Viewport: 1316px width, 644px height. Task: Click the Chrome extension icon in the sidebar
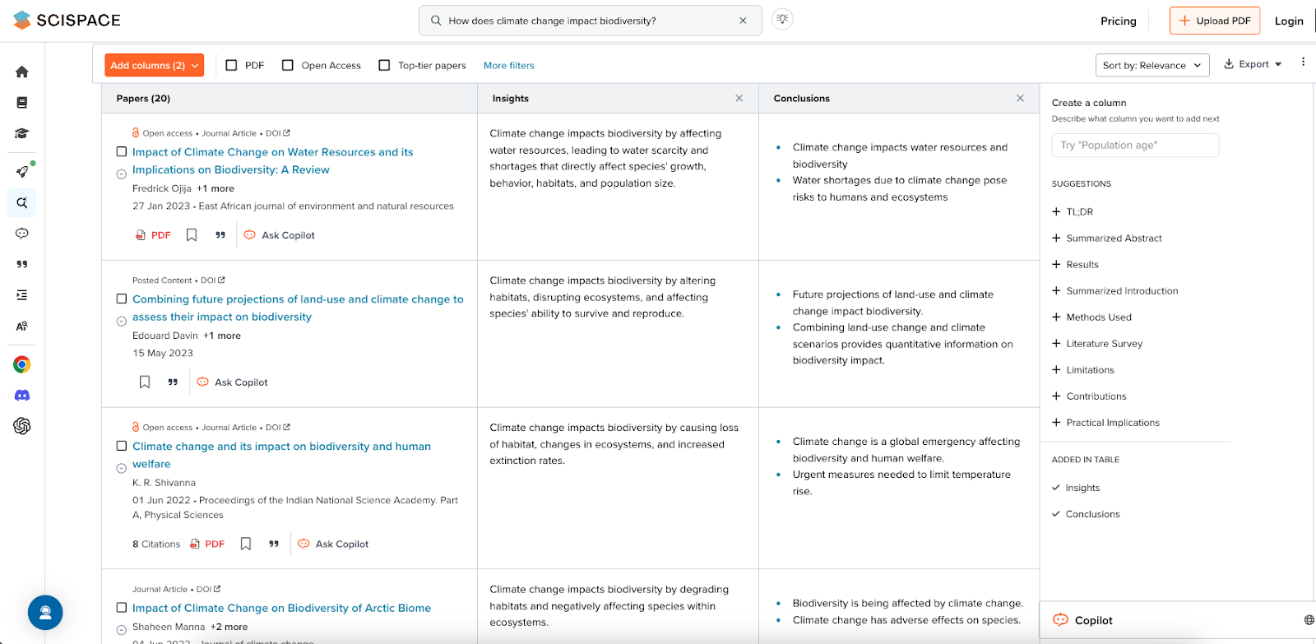pyautogui.click(x=22, y=364)
